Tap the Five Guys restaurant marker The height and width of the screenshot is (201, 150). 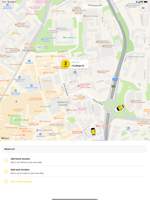55,118
